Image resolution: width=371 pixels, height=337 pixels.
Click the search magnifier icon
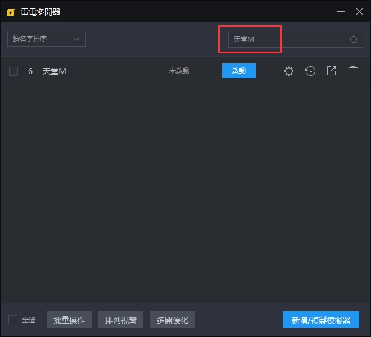(x=354, y=39)
